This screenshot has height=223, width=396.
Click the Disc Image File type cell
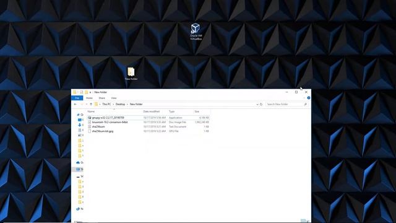click(178, 122)
